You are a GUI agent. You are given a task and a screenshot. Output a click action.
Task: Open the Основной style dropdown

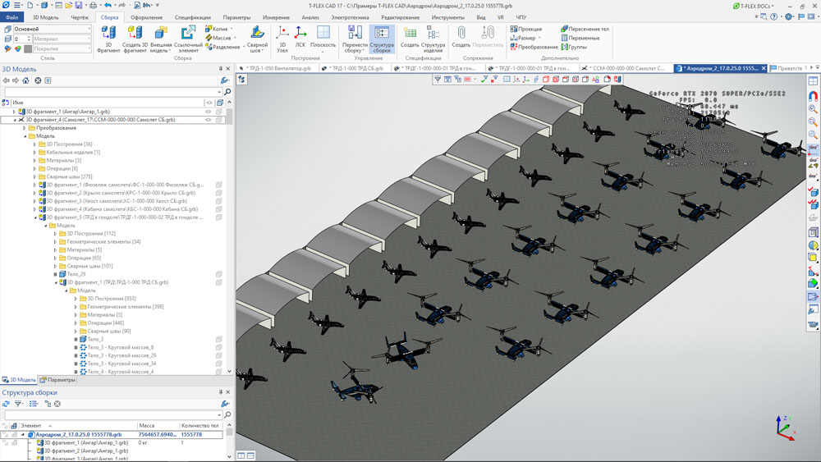89,29
